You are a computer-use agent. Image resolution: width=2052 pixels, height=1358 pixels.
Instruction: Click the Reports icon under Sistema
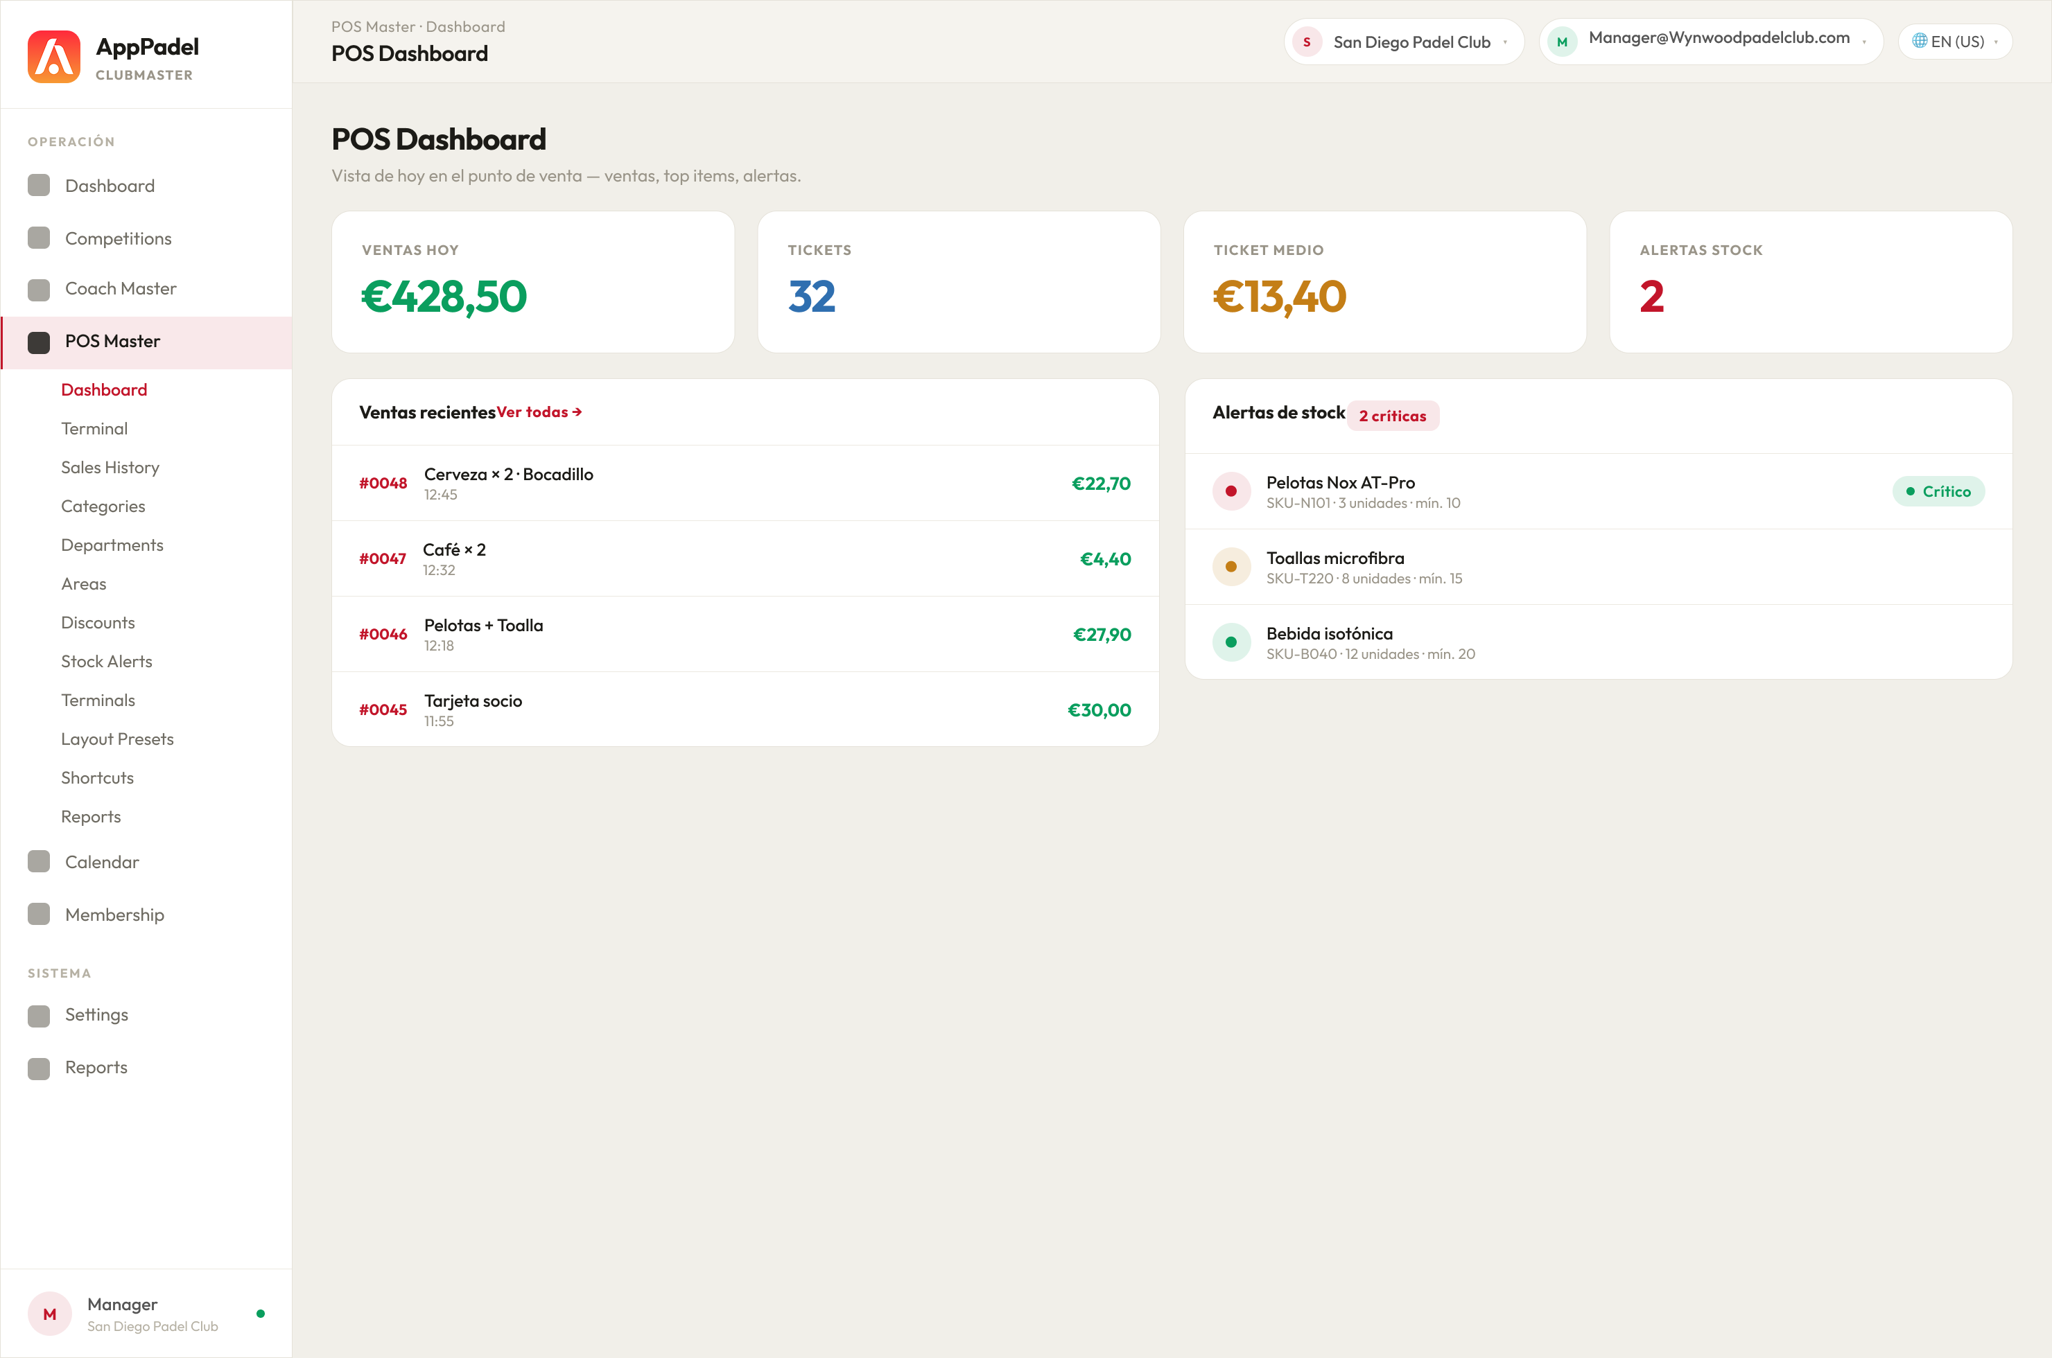coord(39,1068)
